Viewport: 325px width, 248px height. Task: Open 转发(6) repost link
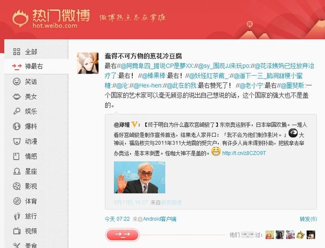pyautogui.click(x=308, y=219)
